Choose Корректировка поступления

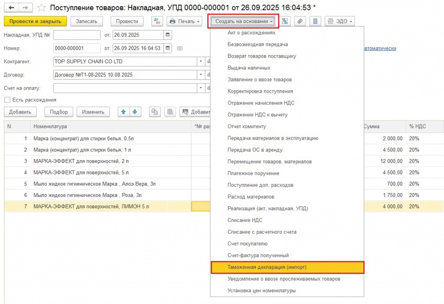click(x=287, y=91)
